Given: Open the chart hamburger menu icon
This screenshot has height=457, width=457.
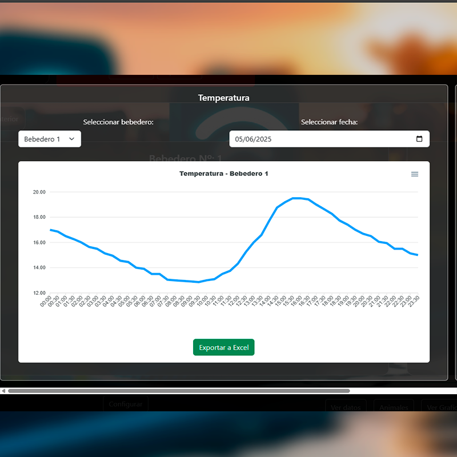Looking at the screenshot, I should [x=415, y=174].
